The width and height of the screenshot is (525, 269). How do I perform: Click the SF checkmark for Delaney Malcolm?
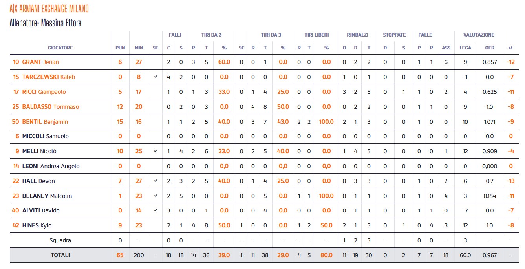point(155,196)
